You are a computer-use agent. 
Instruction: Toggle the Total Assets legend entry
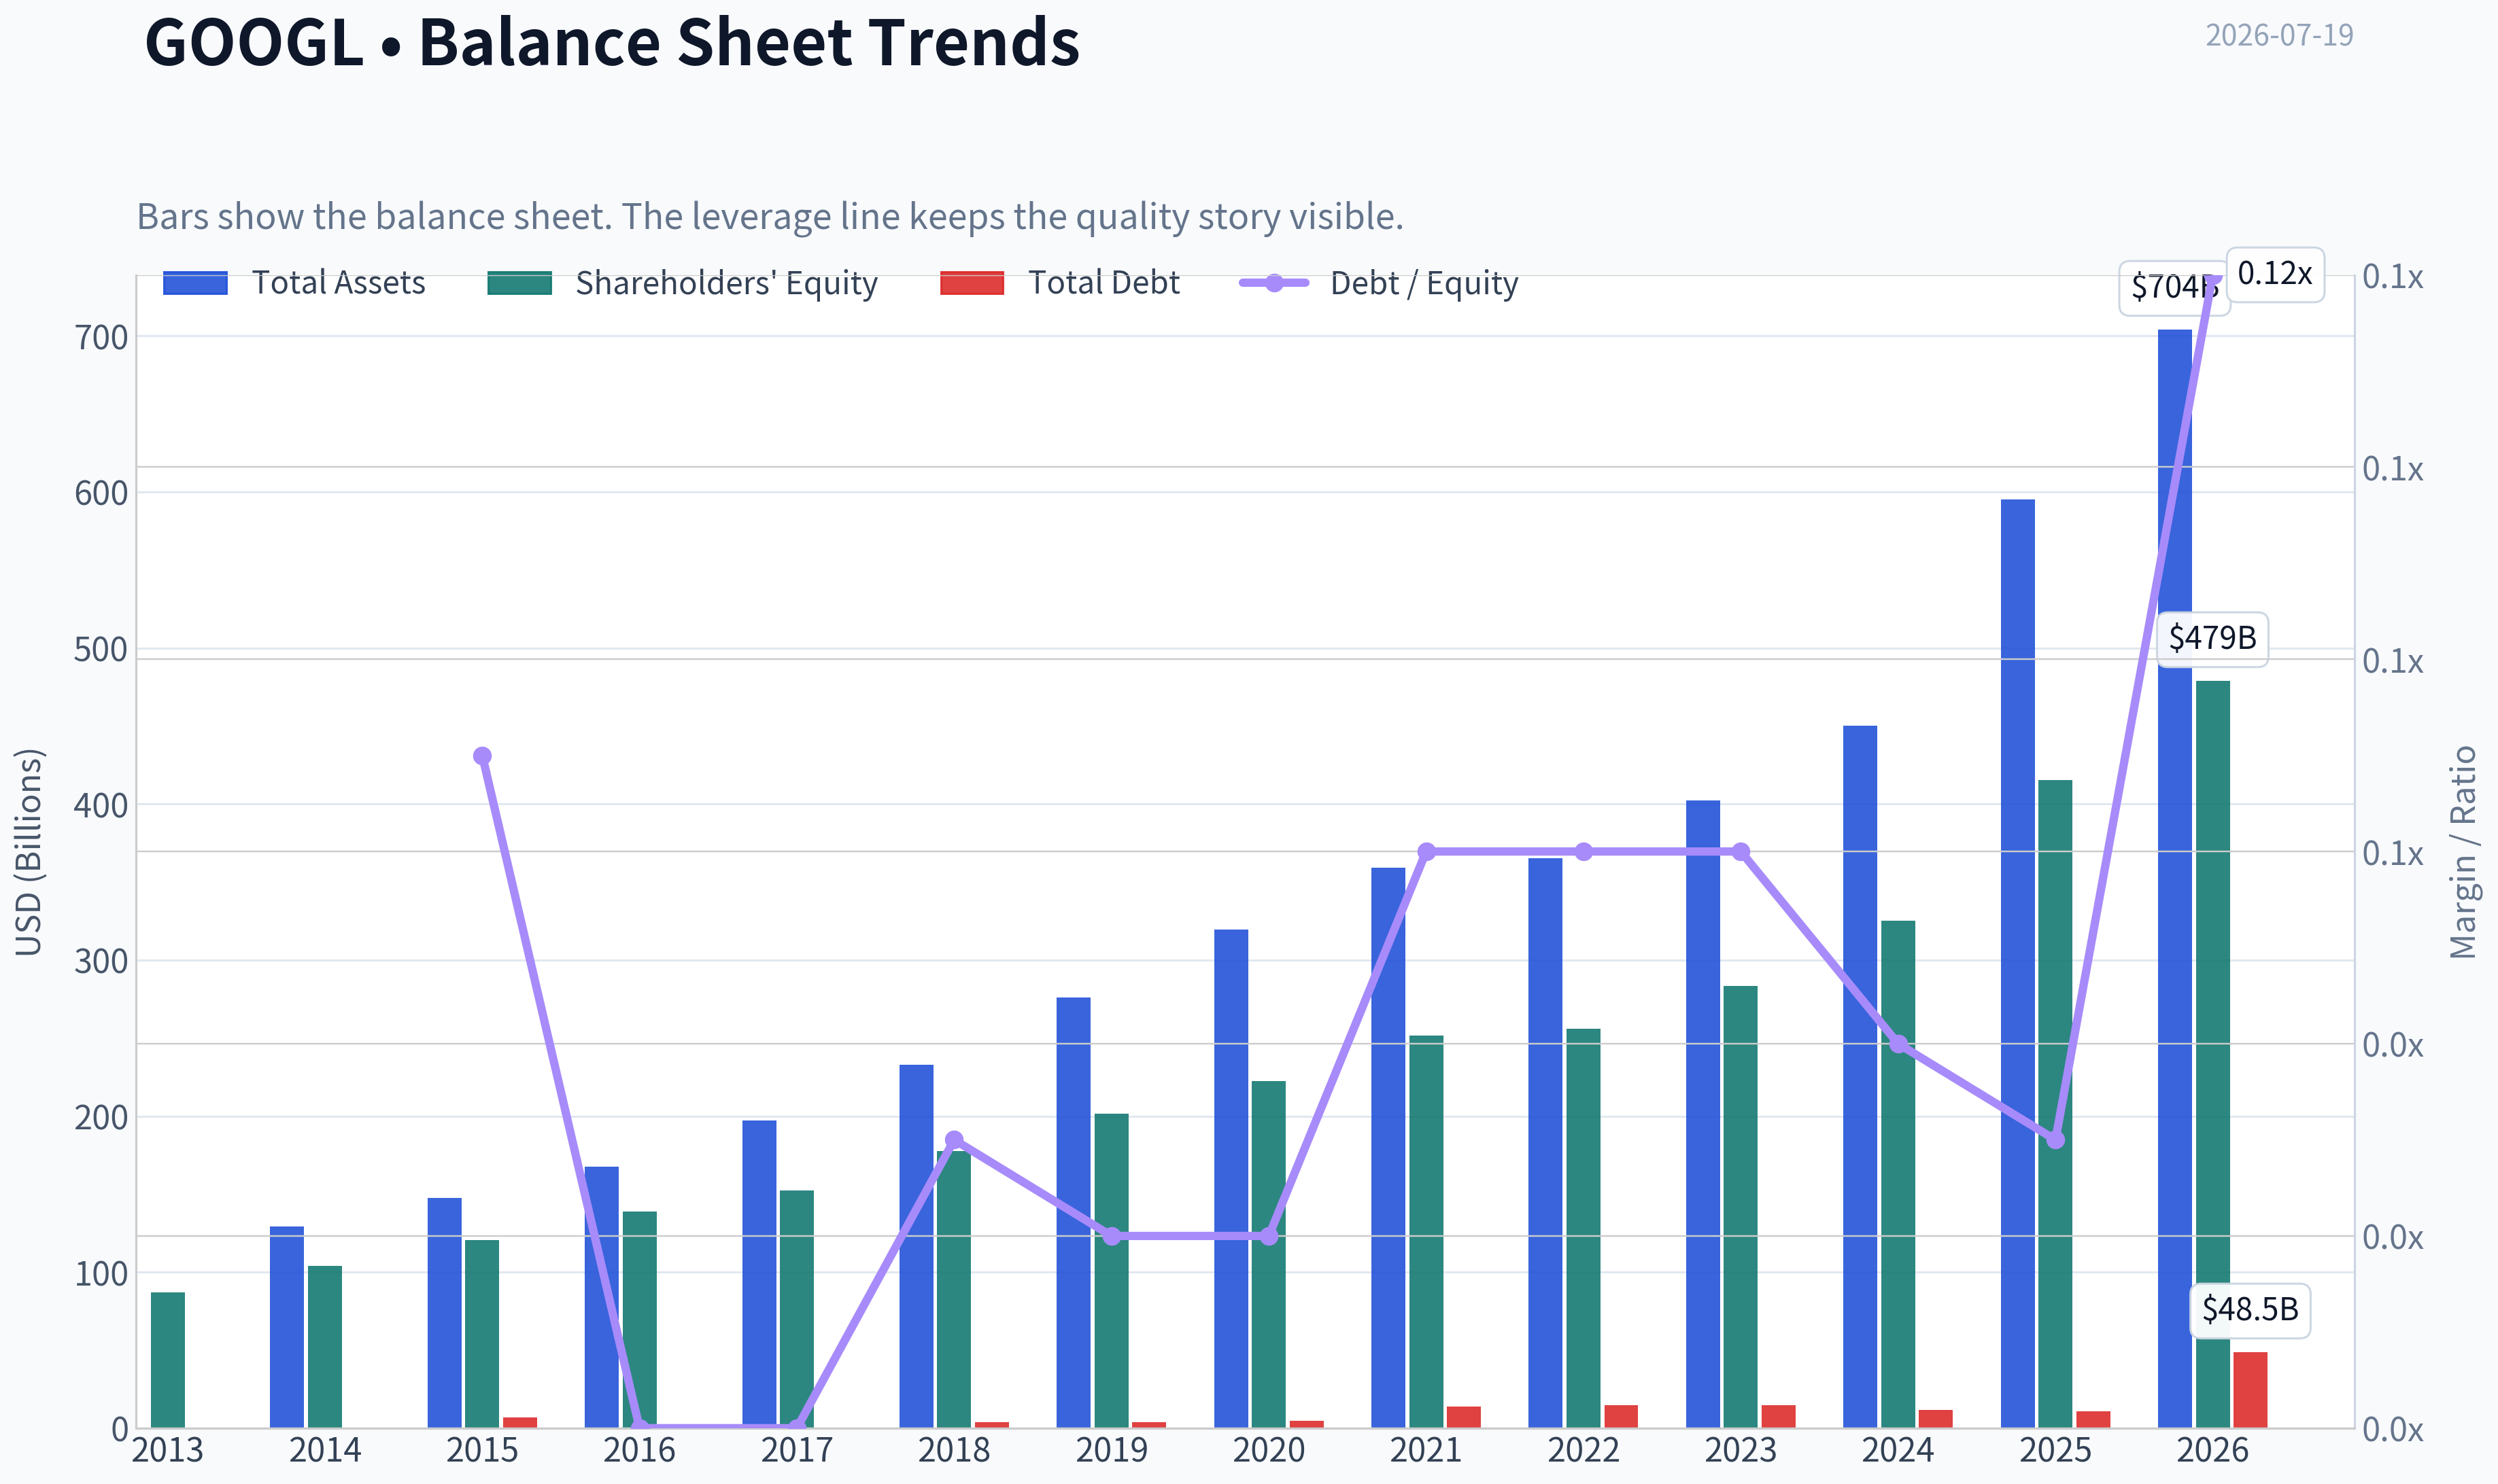(x=294, y=283)
